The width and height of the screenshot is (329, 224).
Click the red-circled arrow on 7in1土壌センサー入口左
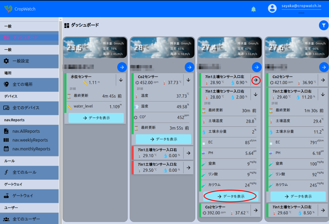point(256,80)
